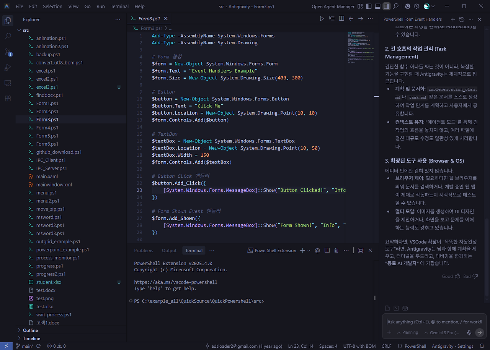Image resolution: width=490 pixels, height=350 pixels.
Task: Navigate forward with the right arrow icon
Action: (x=360, y=18)
